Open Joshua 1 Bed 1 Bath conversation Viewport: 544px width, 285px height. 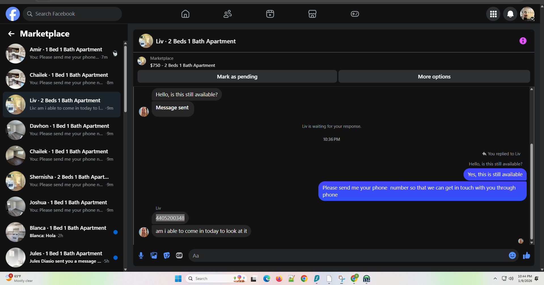pyautogui.click(x=62, y=207)
